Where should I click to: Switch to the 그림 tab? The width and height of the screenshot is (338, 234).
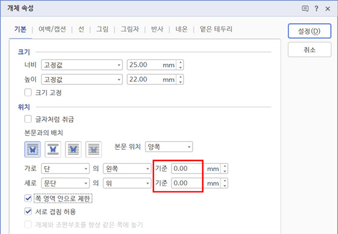[x=102, y=29]
